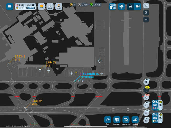Open the Contracts menu
171x128 pixels.
(x=117, y=121)
